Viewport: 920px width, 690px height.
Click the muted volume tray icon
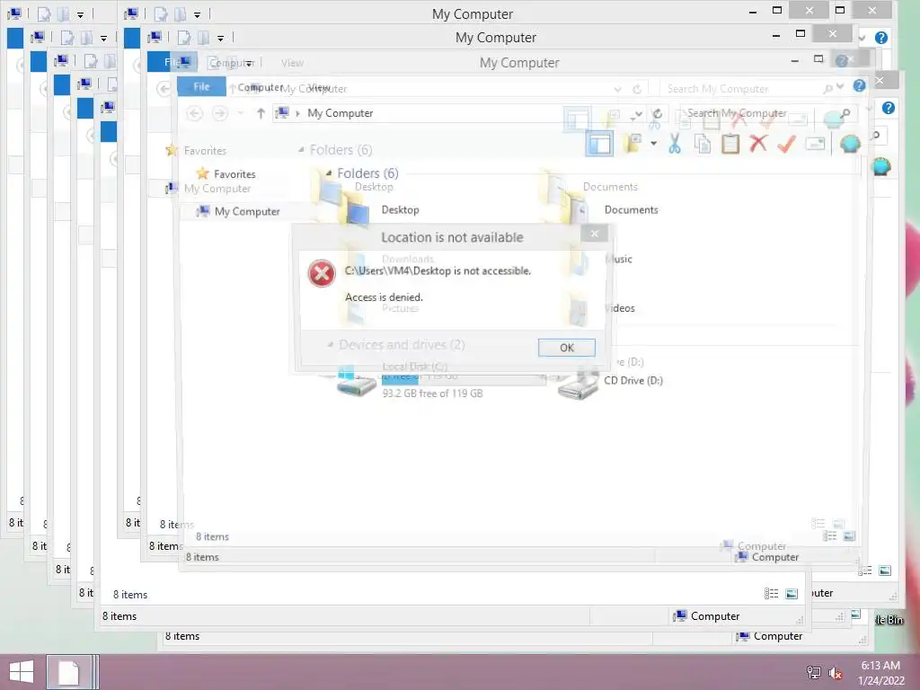836,672
